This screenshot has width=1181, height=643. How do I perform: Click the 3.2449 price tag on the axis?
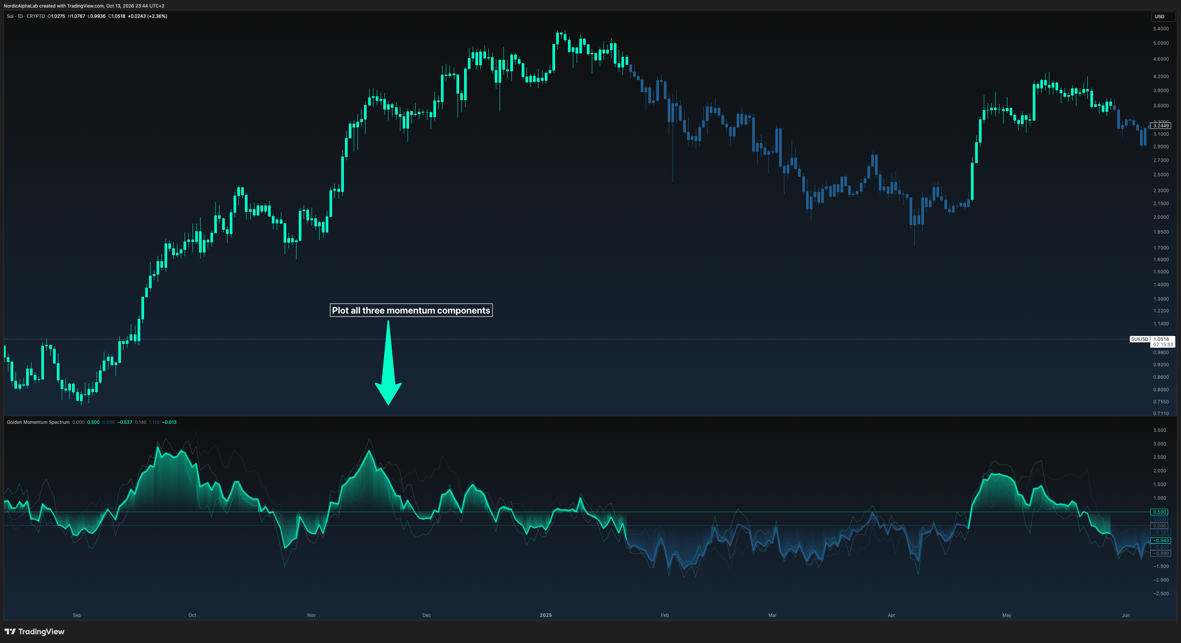coord(1161,125)
